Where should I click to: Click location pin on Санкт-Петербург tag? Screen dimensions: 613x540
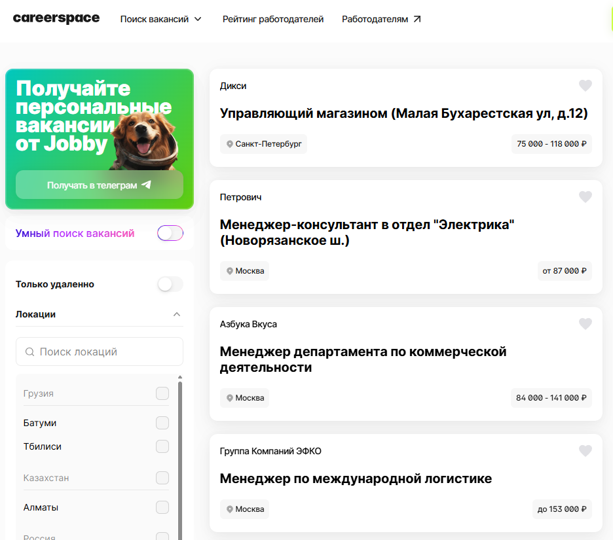pyautogui.click(x=230, y=144)
